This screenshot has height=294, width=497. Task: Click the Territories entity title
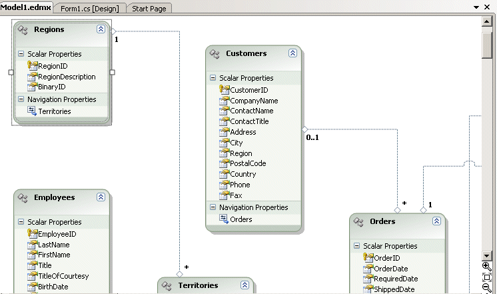[x=198, y=285]
